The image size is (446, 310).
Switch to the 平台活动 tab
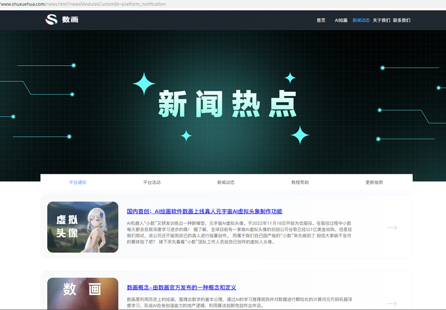(x=152, y=182)
